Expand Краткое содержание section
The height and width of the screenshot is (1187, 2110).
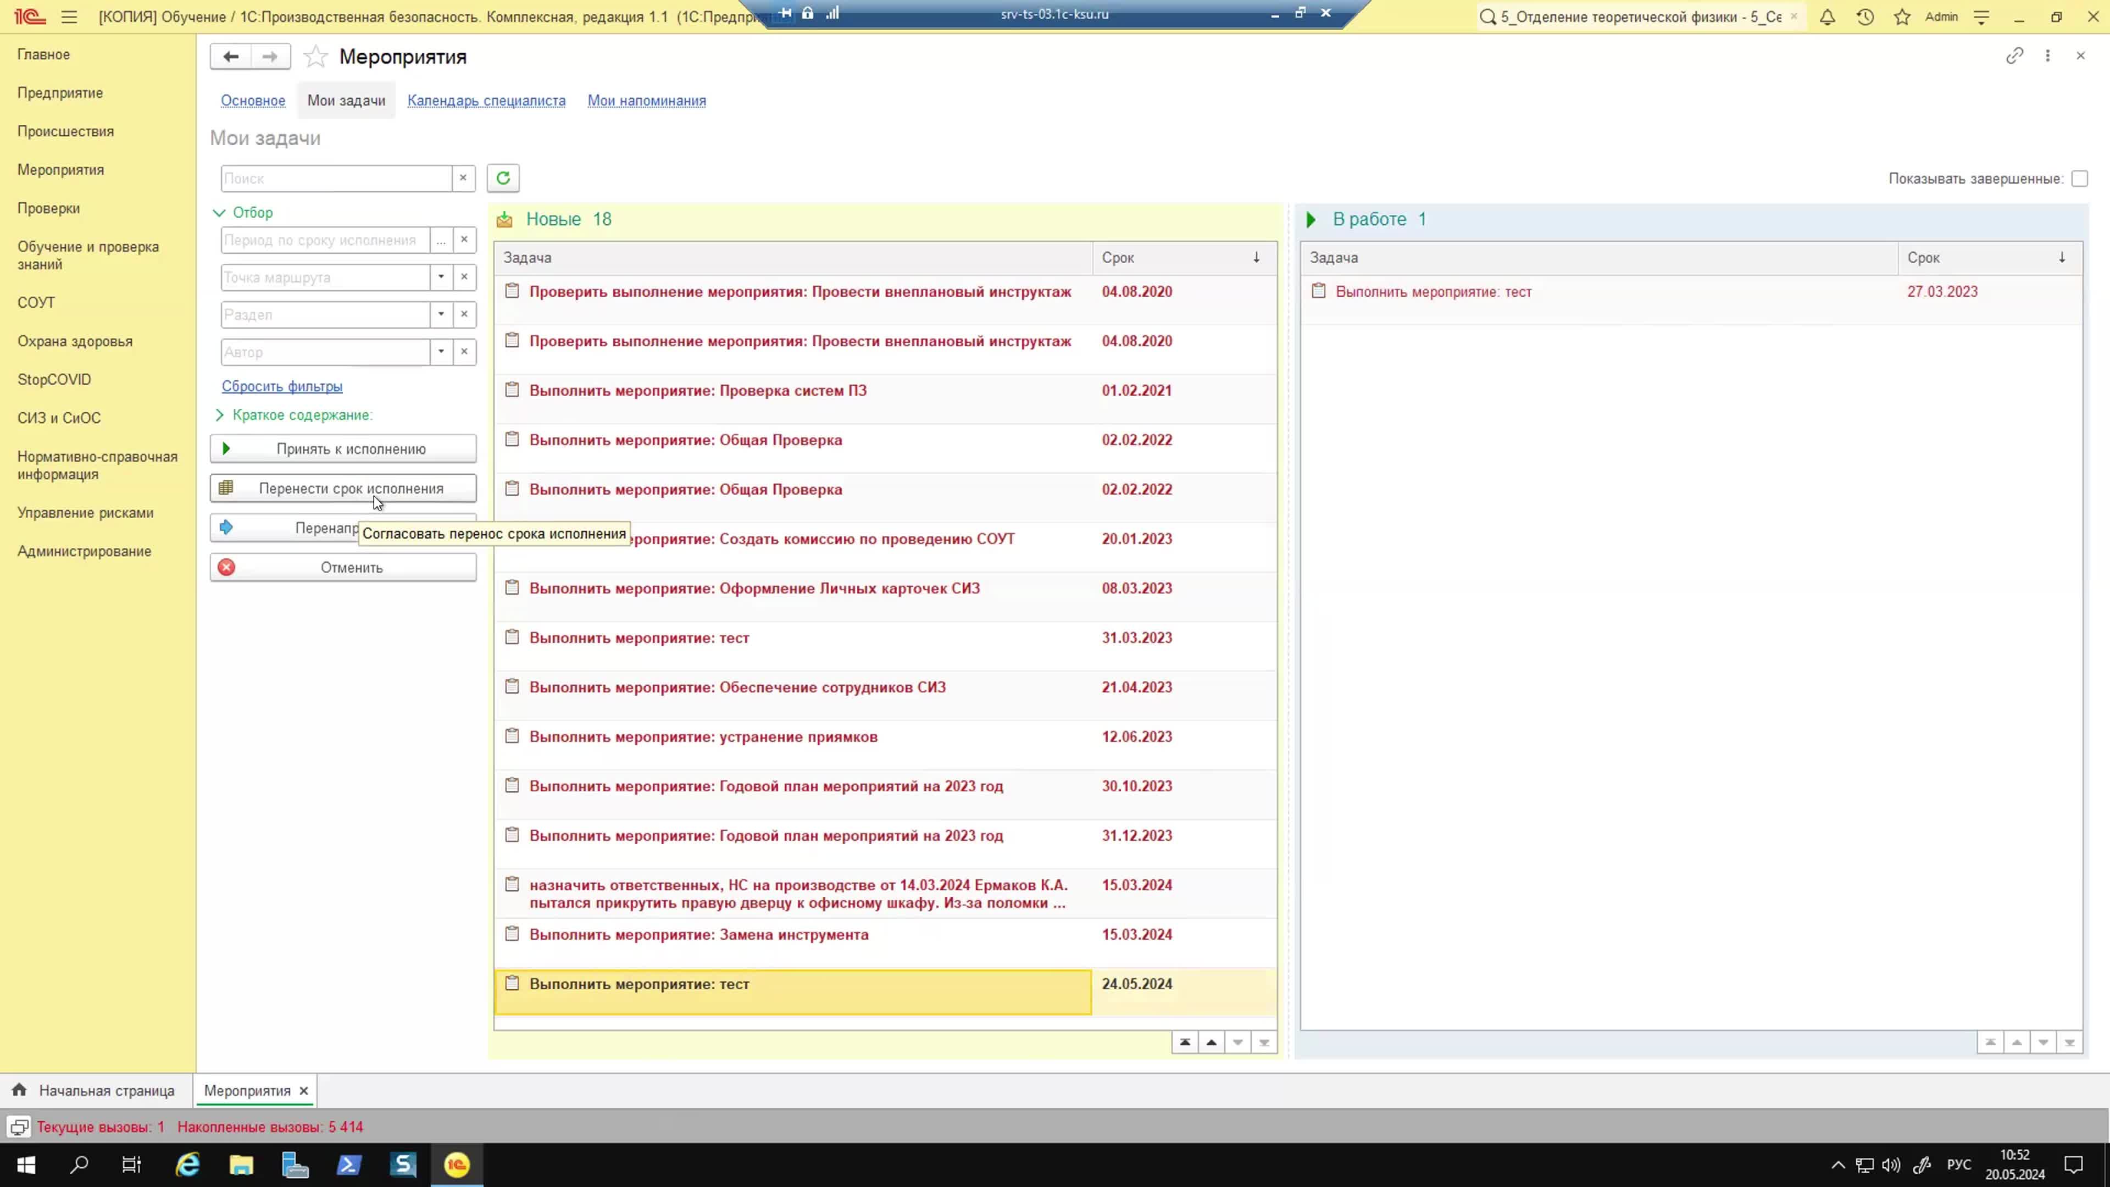pos(219,415)
